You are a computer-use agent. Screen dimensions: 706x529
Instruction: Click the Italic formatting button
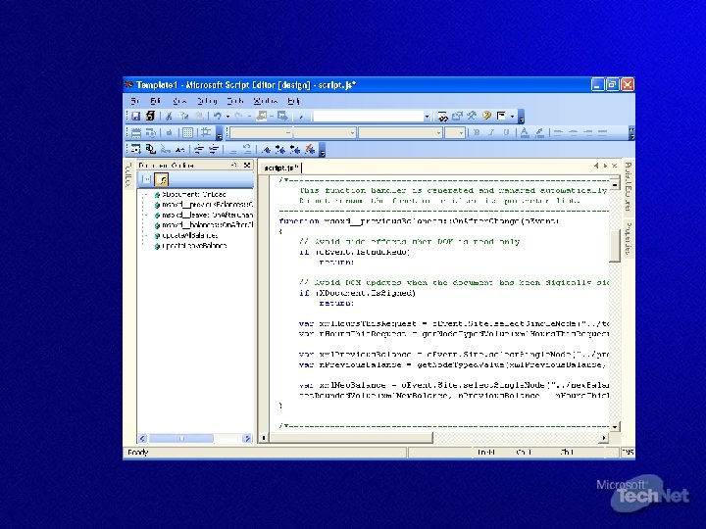[491, 132]
